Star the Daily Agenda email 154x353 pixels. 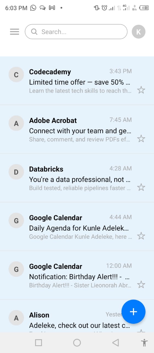pyautogui.click(x=141, y=236)
